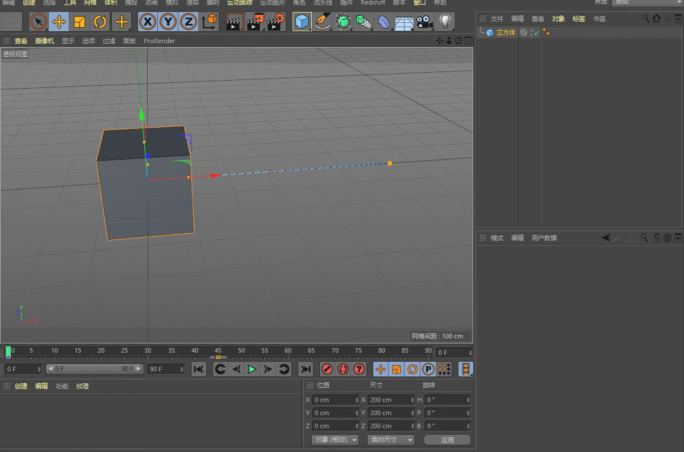684x452 pixels.
Task: Open Render Settings clapperboard with gear
Action: [x=276, y=22]
